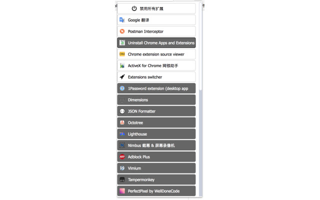The height and width of the screenshot is (200, 320).
Task: Enable the JSON Formatter extension
Action: point(156,111)
